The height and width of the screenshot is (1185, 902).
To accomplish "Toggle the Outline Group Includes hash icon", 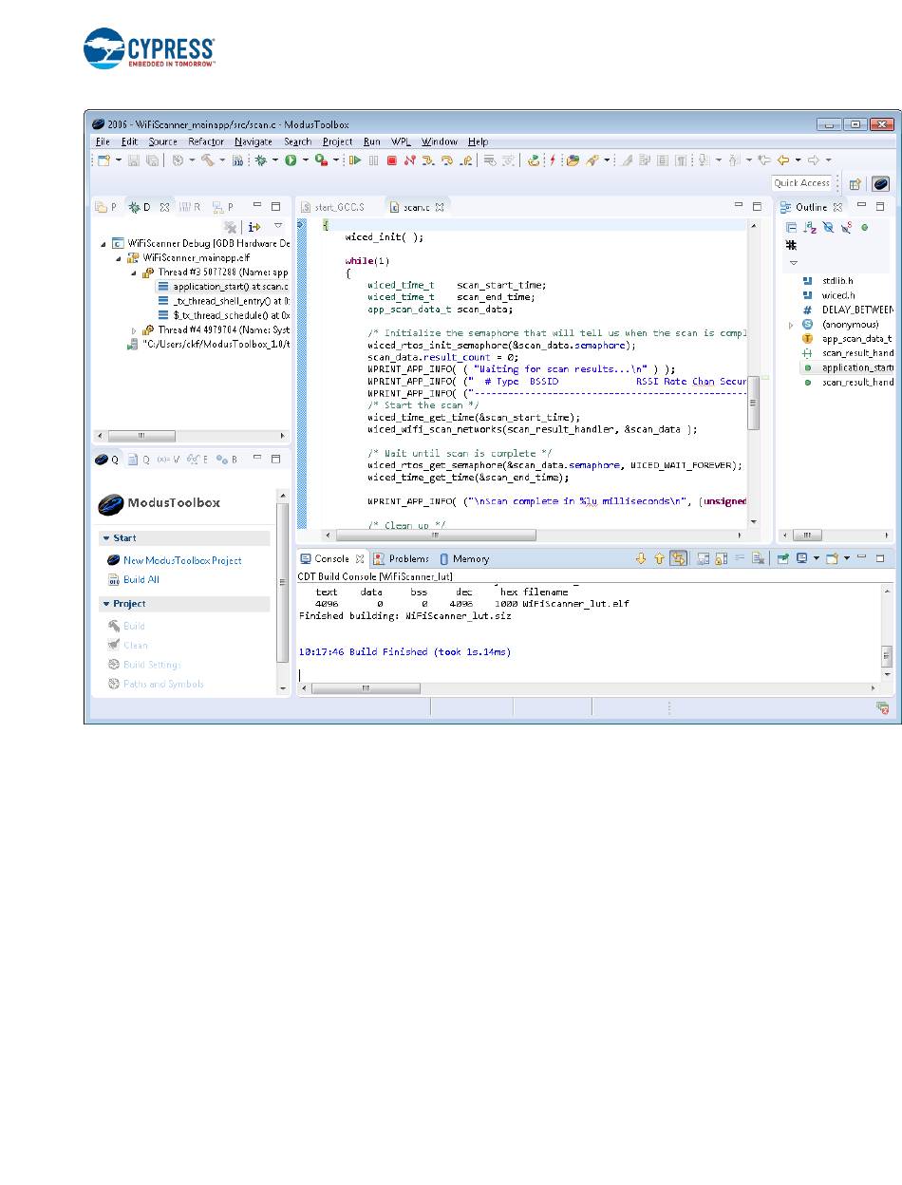I will [x=791, y=244].
